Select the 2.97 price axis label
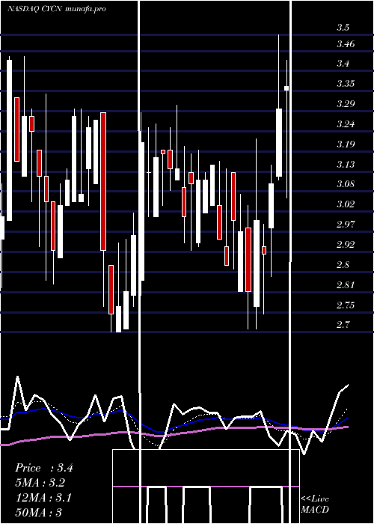This screenshot has height=524, width=374. [346, 224]
